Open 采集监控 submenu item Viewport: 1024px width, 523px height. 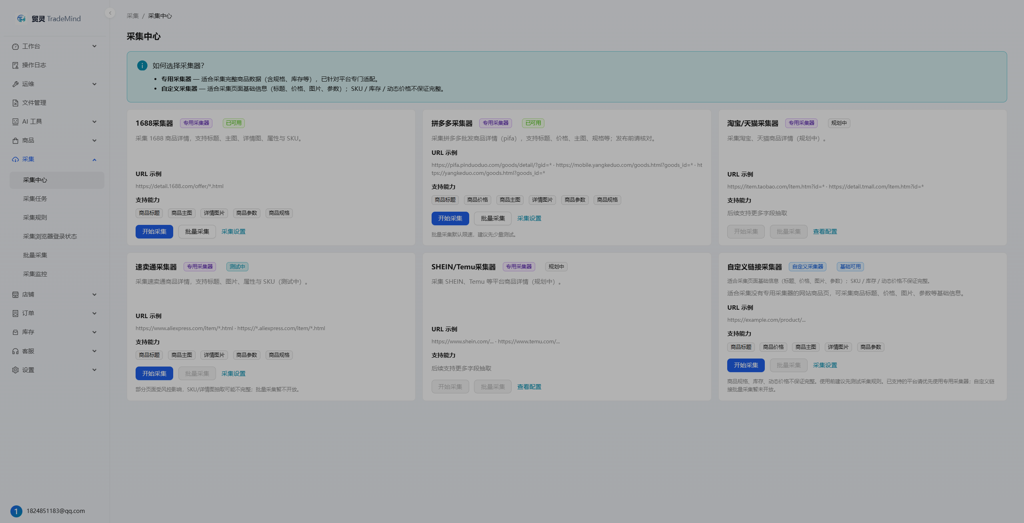pos(57,274)
